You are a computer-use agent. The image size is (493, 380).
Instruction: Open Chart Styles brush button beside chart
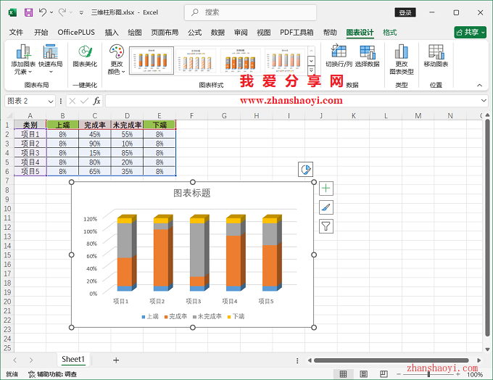tap(326, 207)
